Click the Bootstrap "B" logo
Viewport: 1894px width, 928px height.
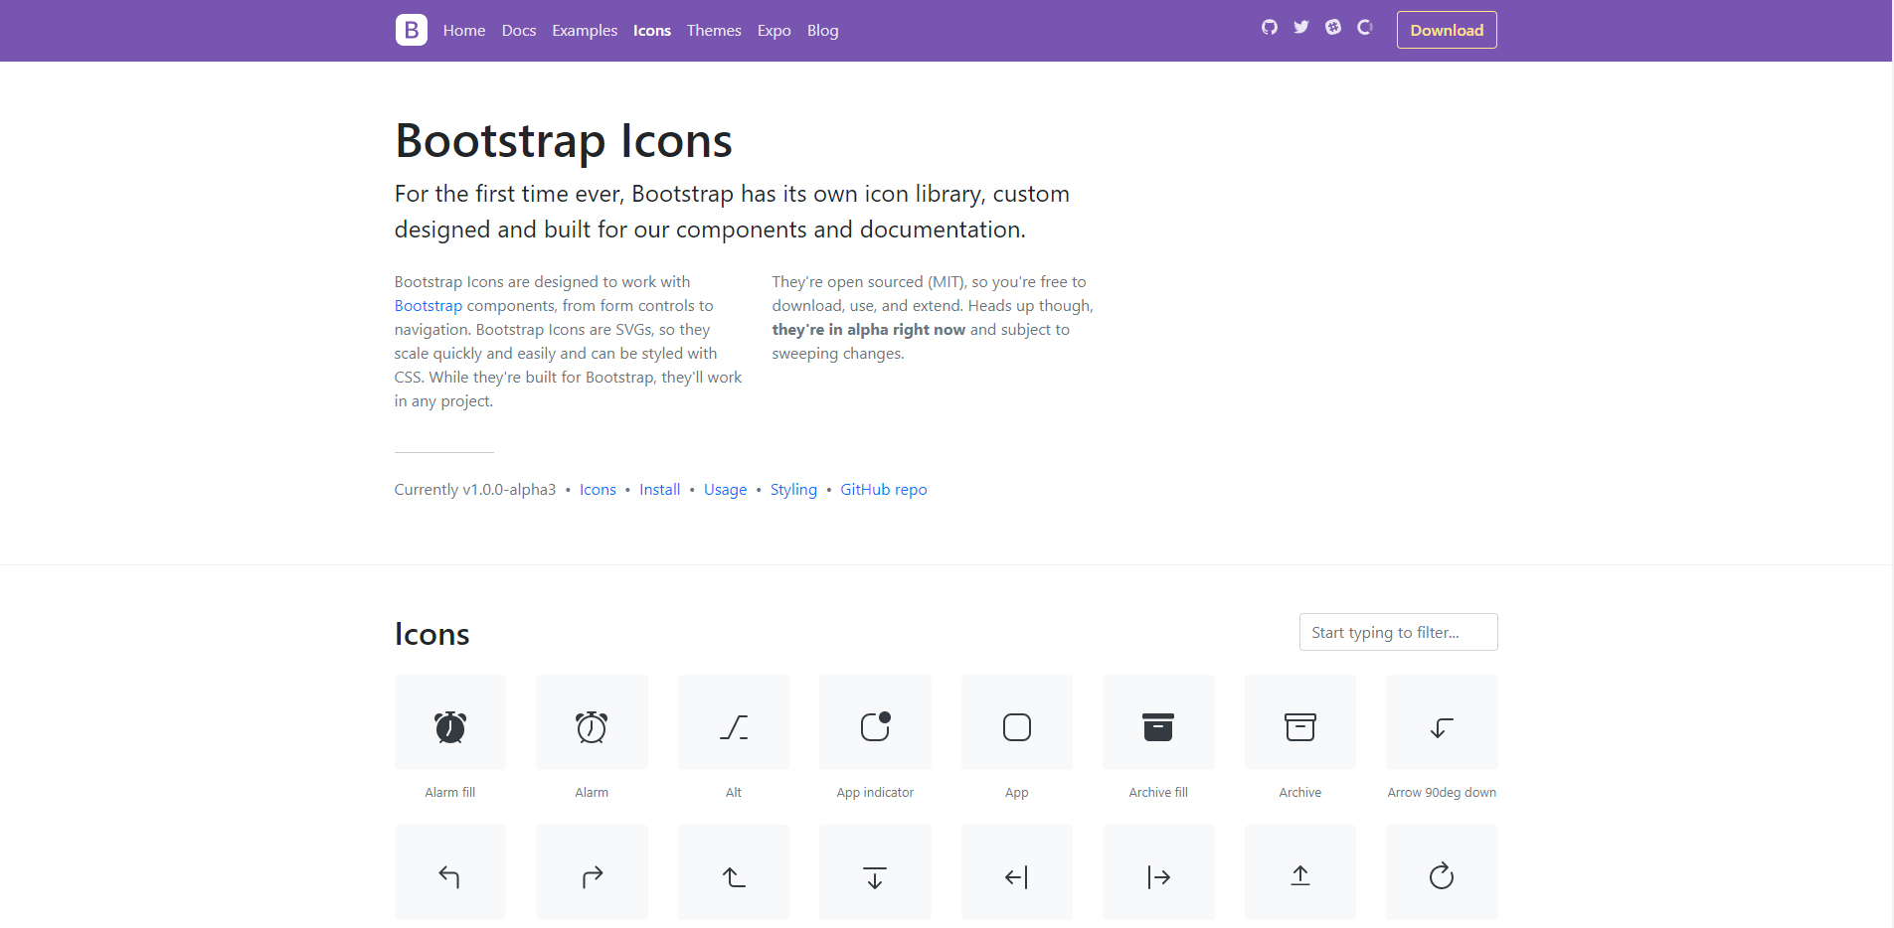(412, 30)
